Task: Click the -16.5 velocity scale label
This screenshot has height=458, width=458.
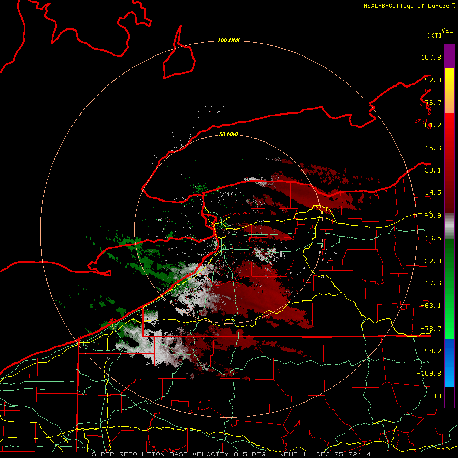Action: [x=431, y=238]
